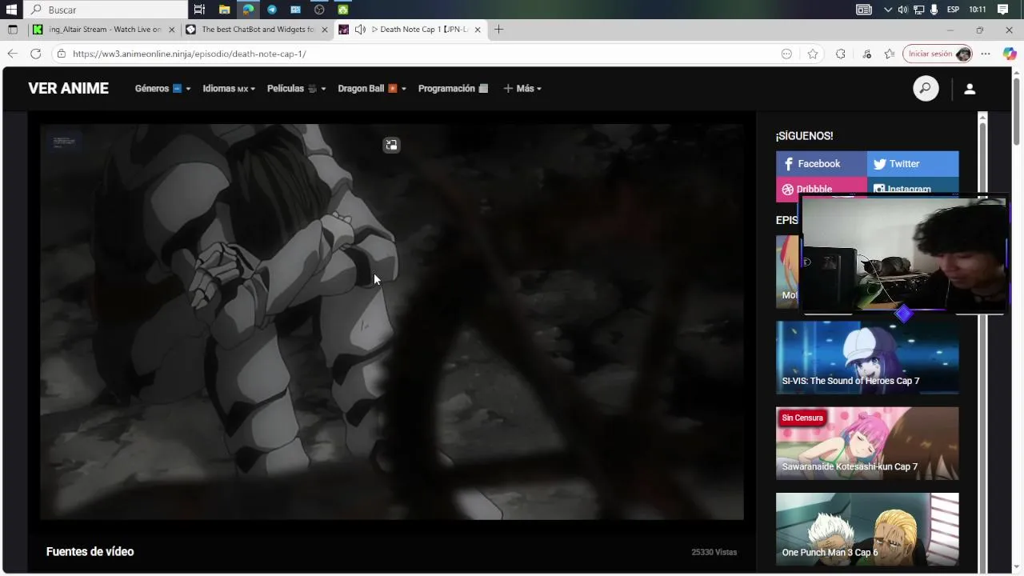
Task: Open Task View in the taskbar
Action: pos(199,10)
